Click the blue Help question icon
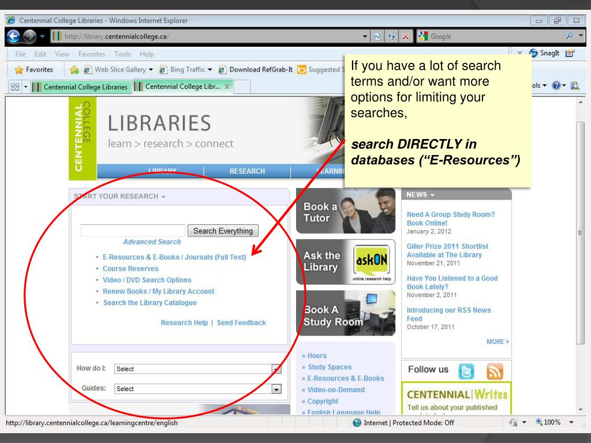 556,85
